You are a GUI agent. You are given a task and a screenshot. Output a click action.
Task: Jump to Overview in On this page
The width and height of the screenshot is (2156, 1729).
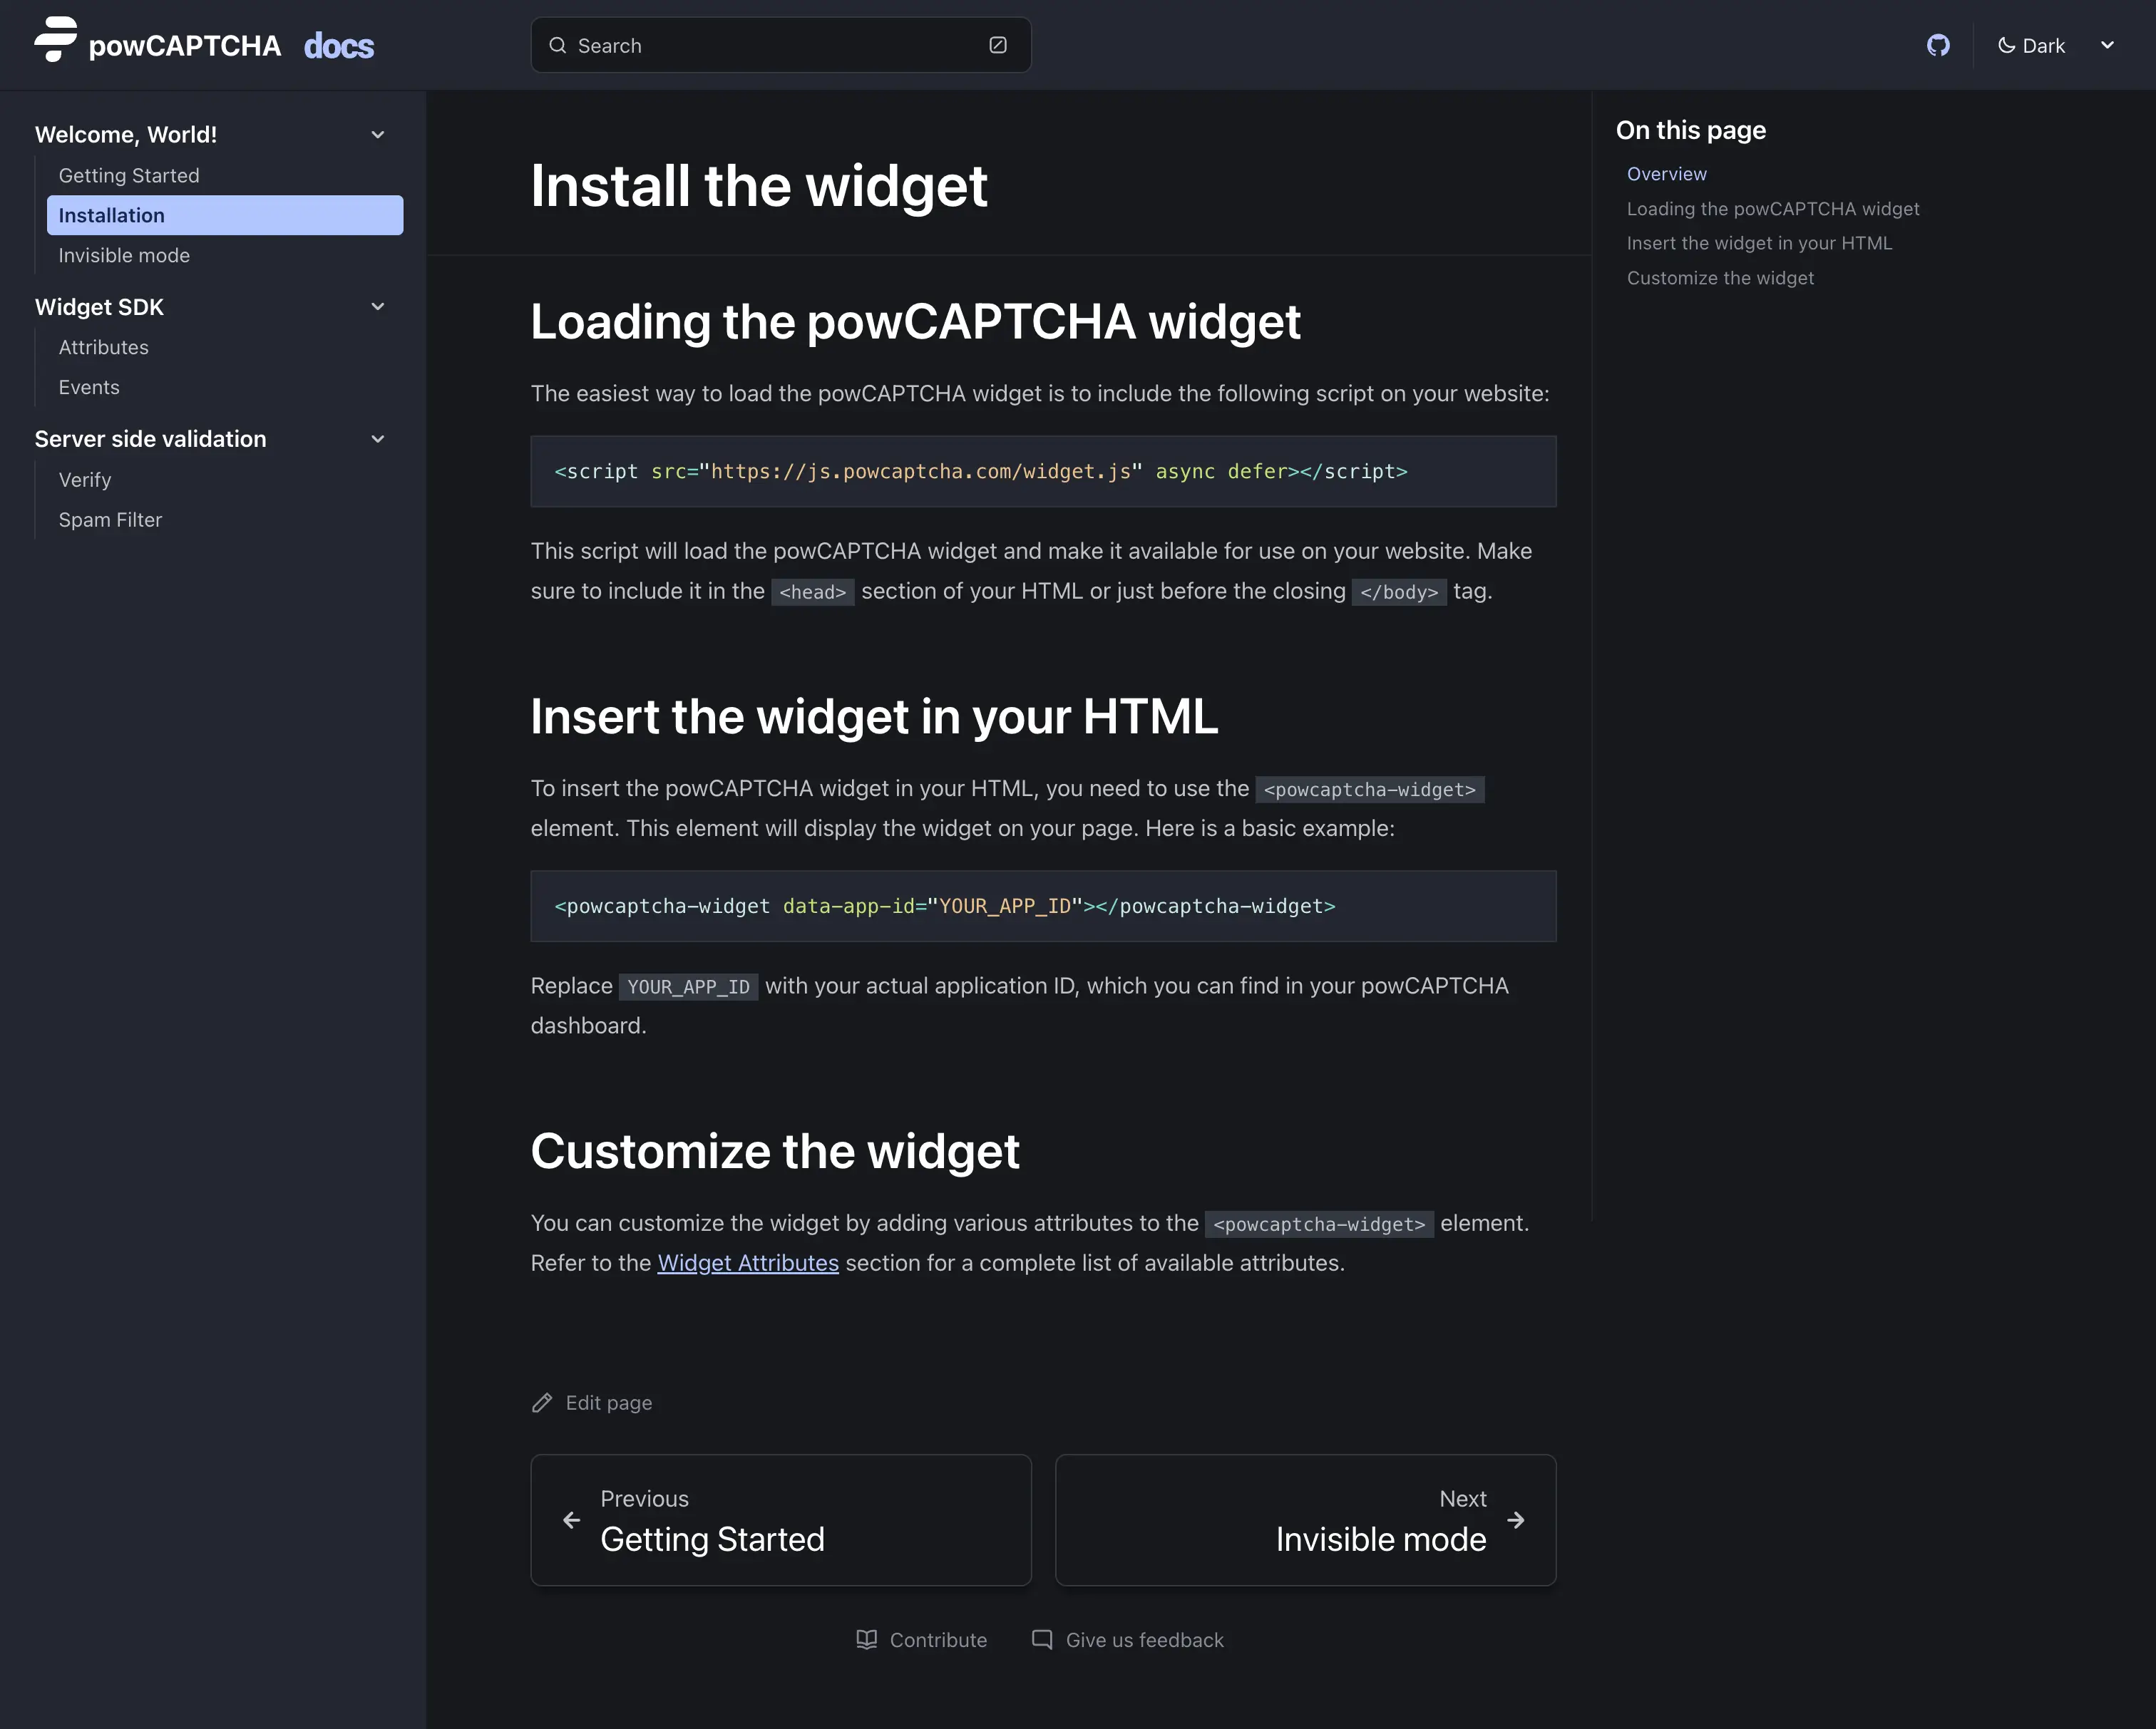coord(1667,174)
